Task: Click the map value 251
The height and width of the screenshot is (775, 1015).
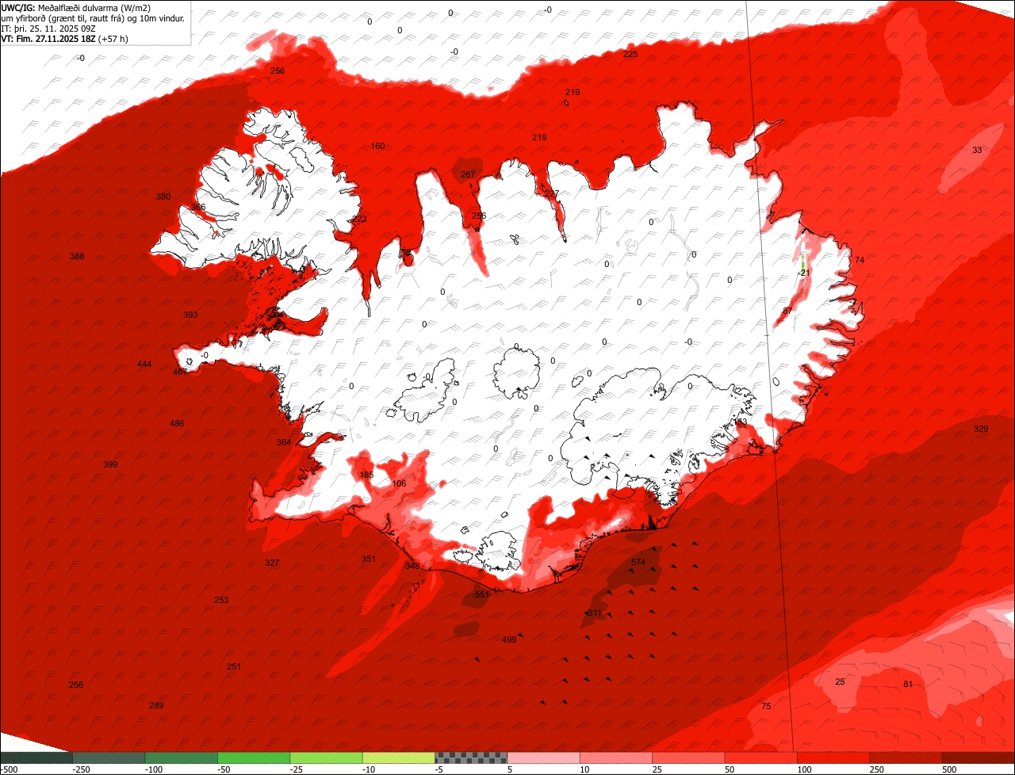Action: pos(234,667)
